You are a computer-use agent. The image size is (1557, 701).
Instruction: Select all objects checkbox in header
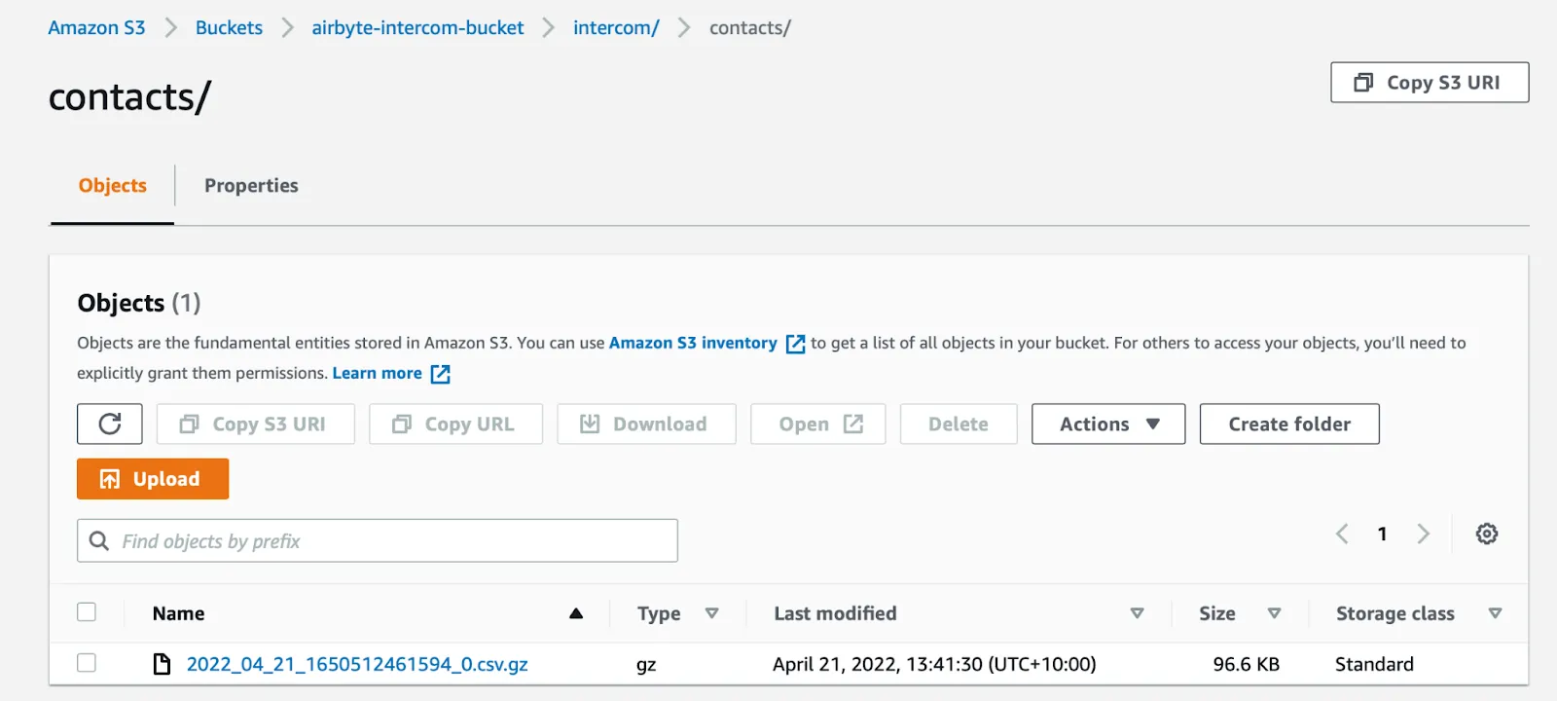click(87, 611)
